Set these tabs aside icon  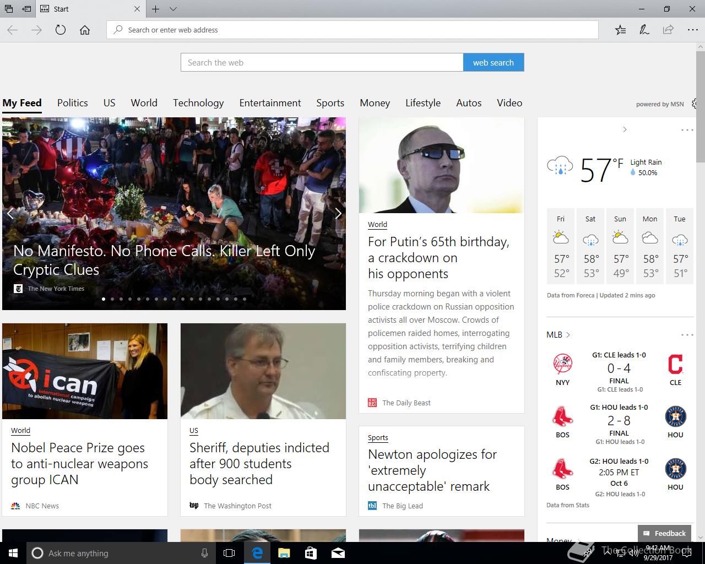(26, 9)
